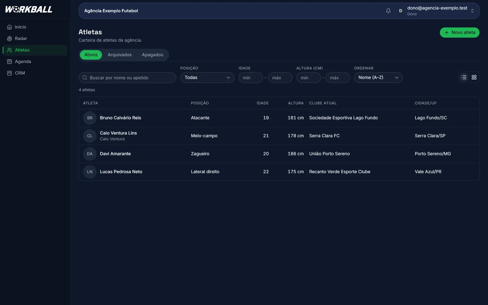Click the Radar sidebar icon
Screen dimensions: 488x305
coord(9,39)
